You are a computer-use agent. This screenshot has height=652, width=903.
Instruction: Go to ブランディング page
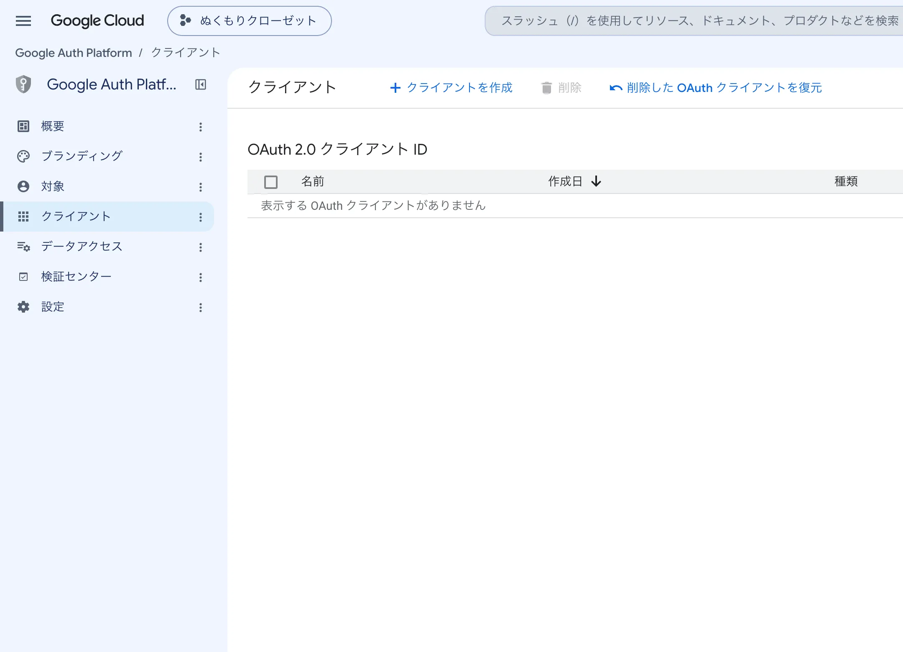coord(107,156)
